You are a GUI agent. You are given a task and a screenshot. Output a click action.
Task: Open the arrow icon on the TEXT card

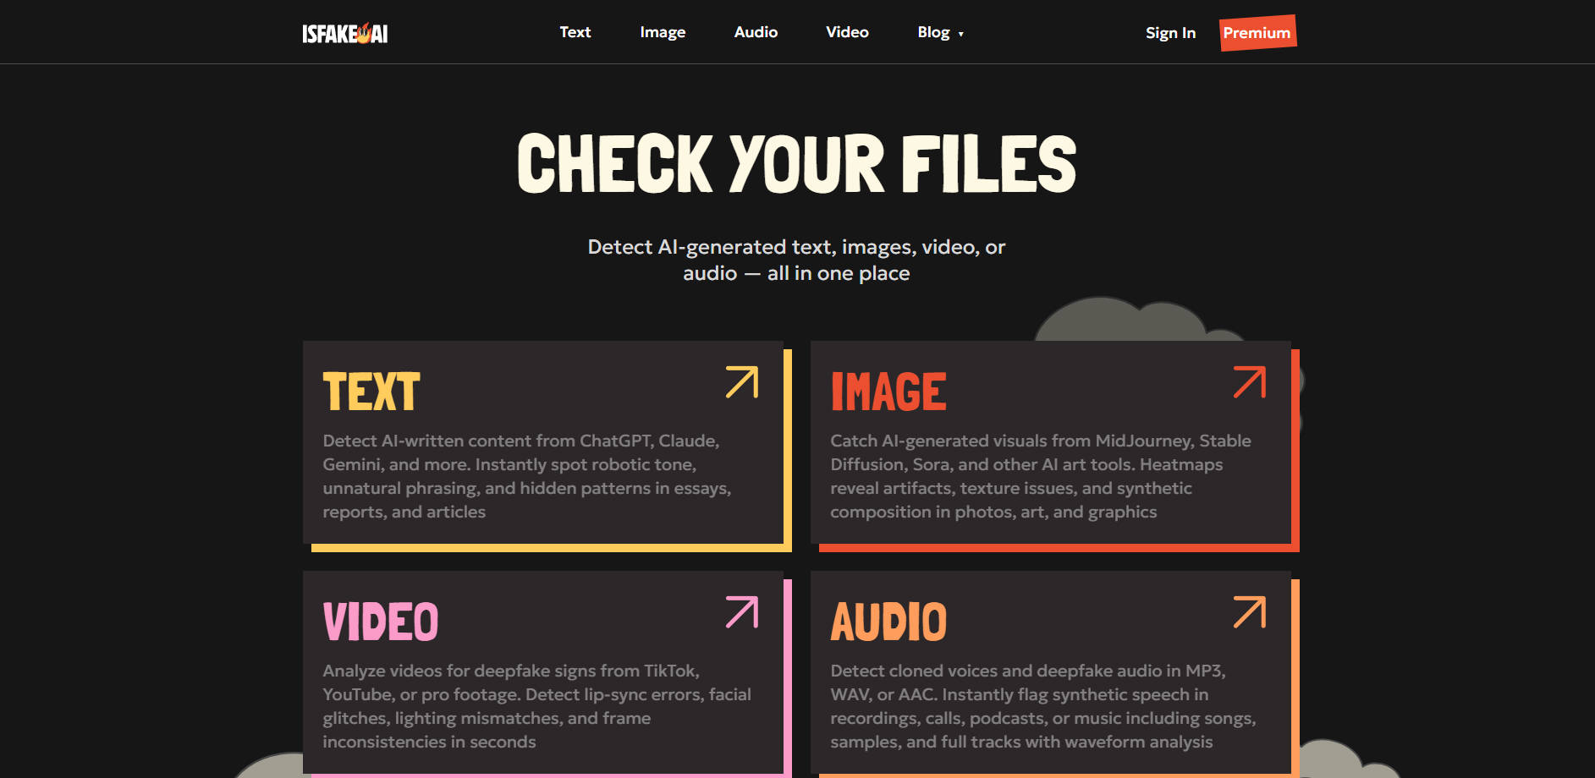click(740, 382)
